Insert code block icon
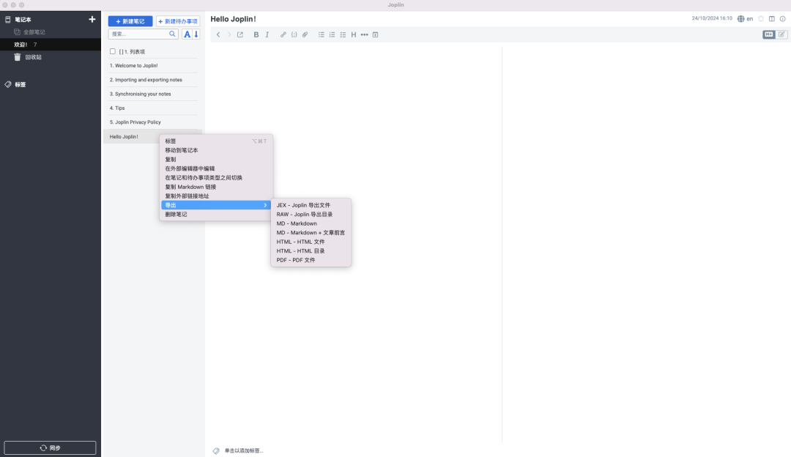Viewport: 791px width, 457px height. pos(294,35)
